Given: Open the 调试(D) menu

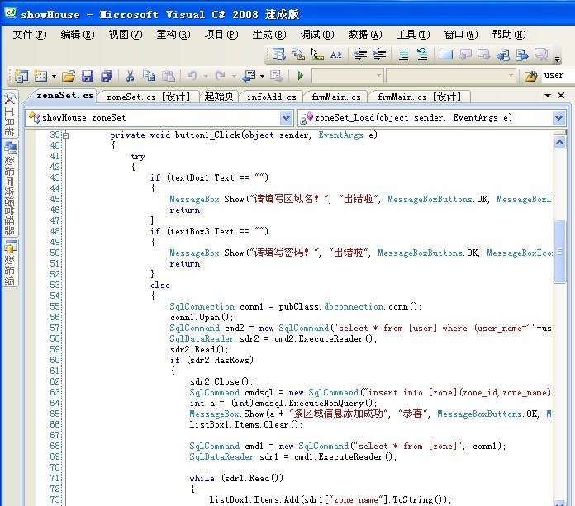Looking at the screenshot, I should click(317, 35).
